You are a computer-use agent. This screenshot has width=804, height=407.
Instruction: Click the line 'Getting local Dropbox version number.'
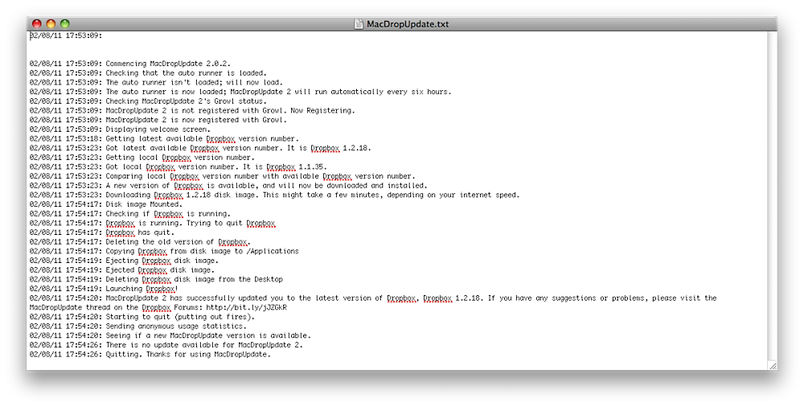[x=142, y=158]
